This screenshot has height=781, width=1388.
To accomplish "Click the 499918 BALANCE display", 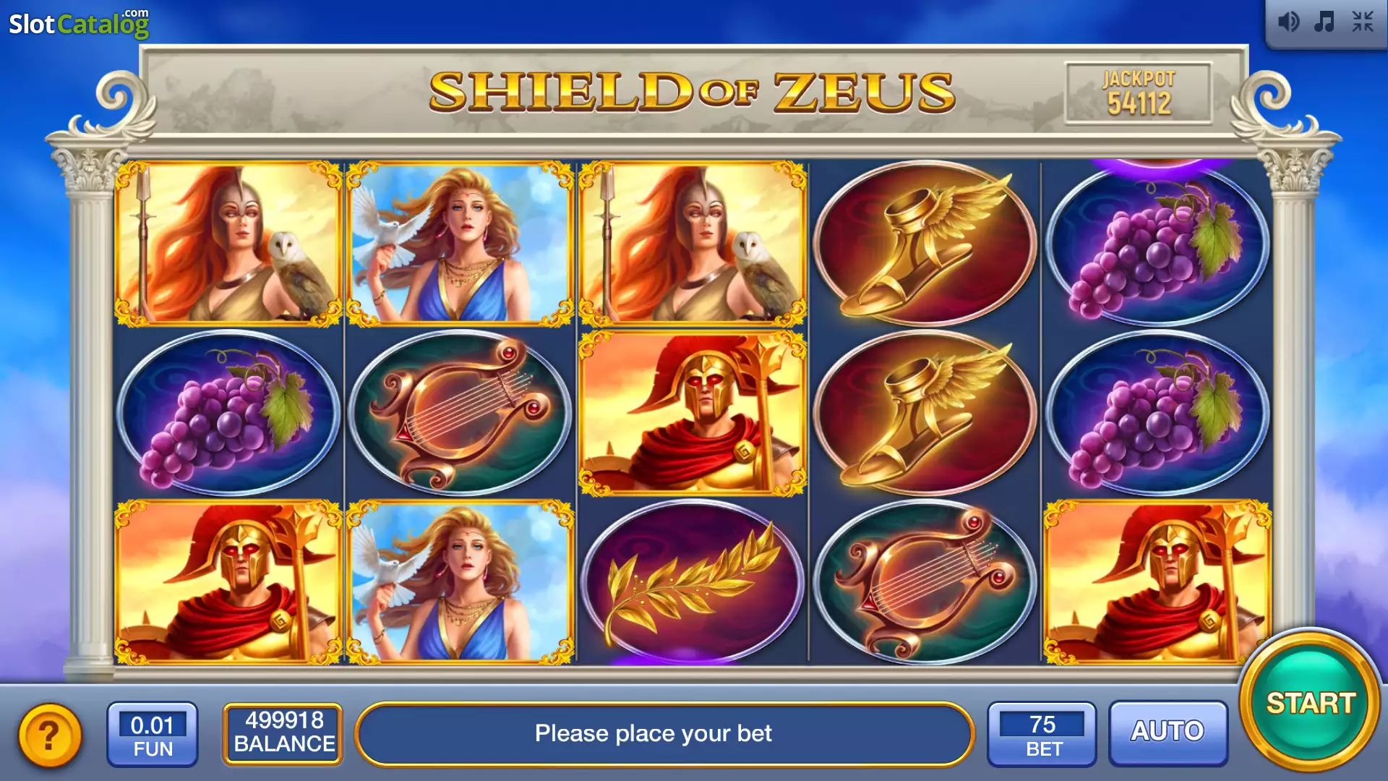I will (x=283, y=733).
